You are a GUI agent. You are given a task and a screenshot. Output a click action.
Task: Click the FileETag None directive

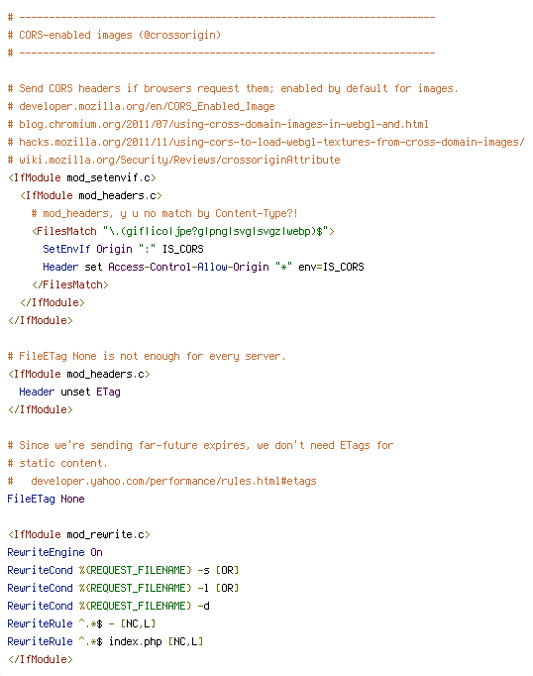(47, 499)
